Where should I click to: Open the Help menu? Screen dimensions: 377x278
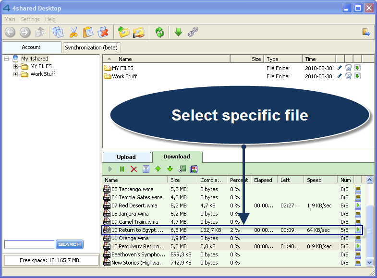tap(50, 19)
